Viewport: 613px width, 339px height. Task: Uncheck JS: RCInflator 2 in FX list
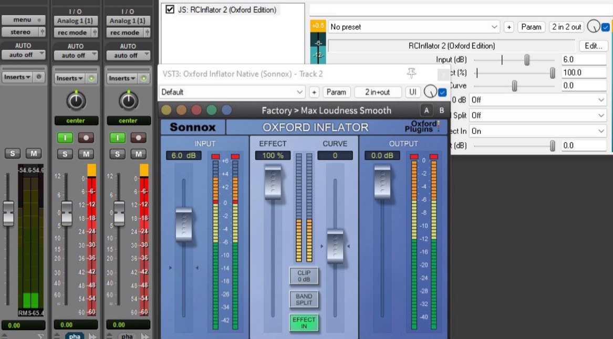click(x=170, y=9)
